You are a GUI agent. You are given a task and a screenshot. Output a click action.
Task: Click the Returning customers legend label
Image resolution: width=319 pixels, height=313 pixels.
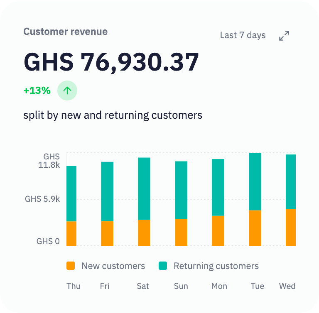(216, 266)
